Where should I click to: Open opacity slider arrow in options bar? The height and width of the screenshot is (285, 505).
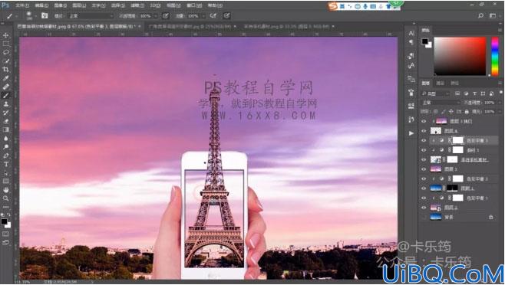coord(156,16)
